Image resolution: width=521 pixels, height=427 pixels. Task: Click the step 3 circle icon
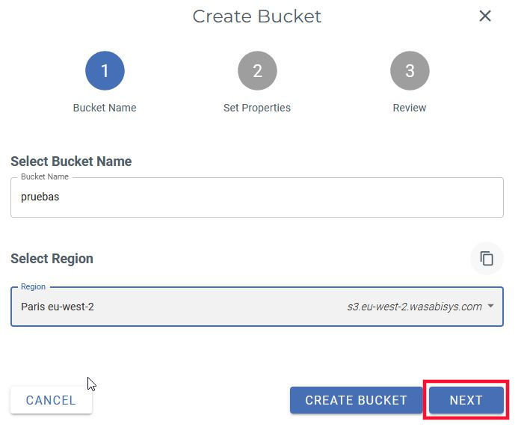(x=410, y=71)
